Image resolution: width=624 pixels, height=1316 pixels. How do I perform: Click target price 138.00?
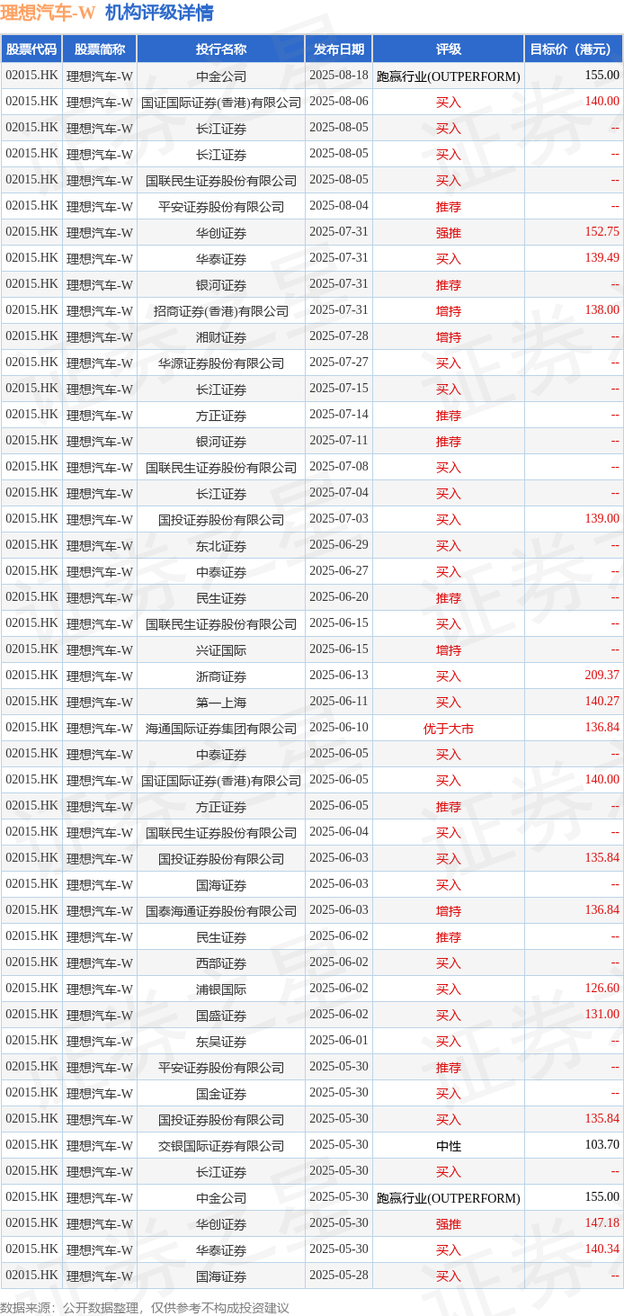pos(602,310)
